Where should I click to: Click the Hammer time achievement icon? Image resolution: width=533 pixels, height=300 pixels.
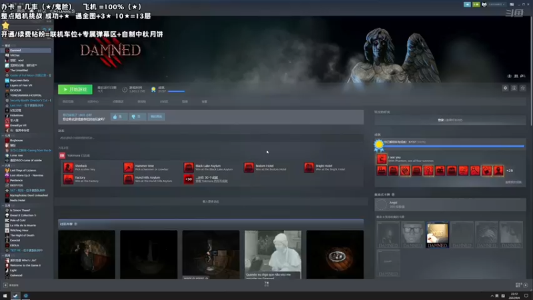coord(129,167)
